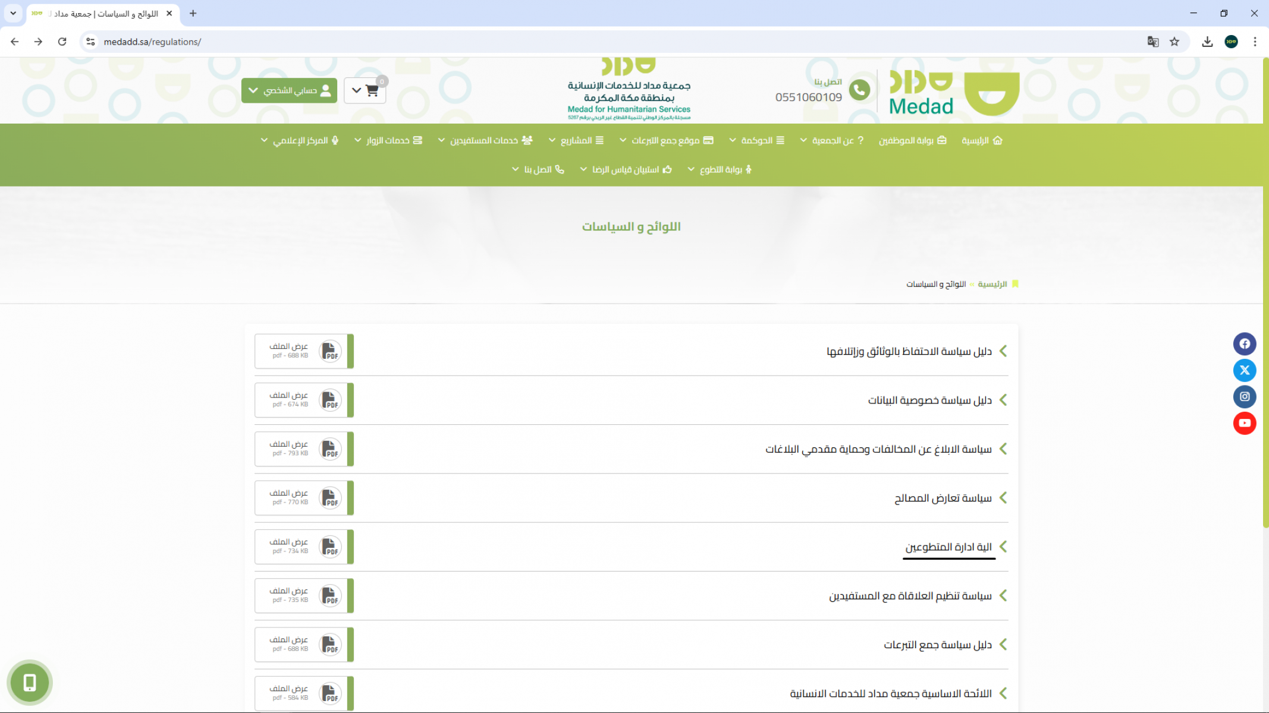Expand the الحوكمة navigation menu
1269x713 pixels.
pyautogui.click(x=756, y=140)
